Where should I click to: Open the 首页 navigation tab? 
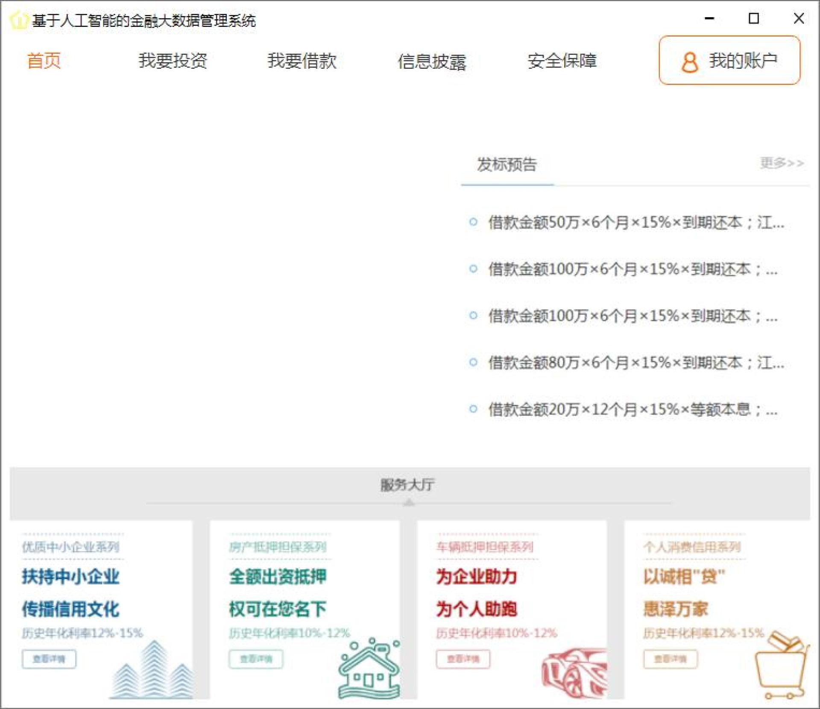(x=44, y=61)
